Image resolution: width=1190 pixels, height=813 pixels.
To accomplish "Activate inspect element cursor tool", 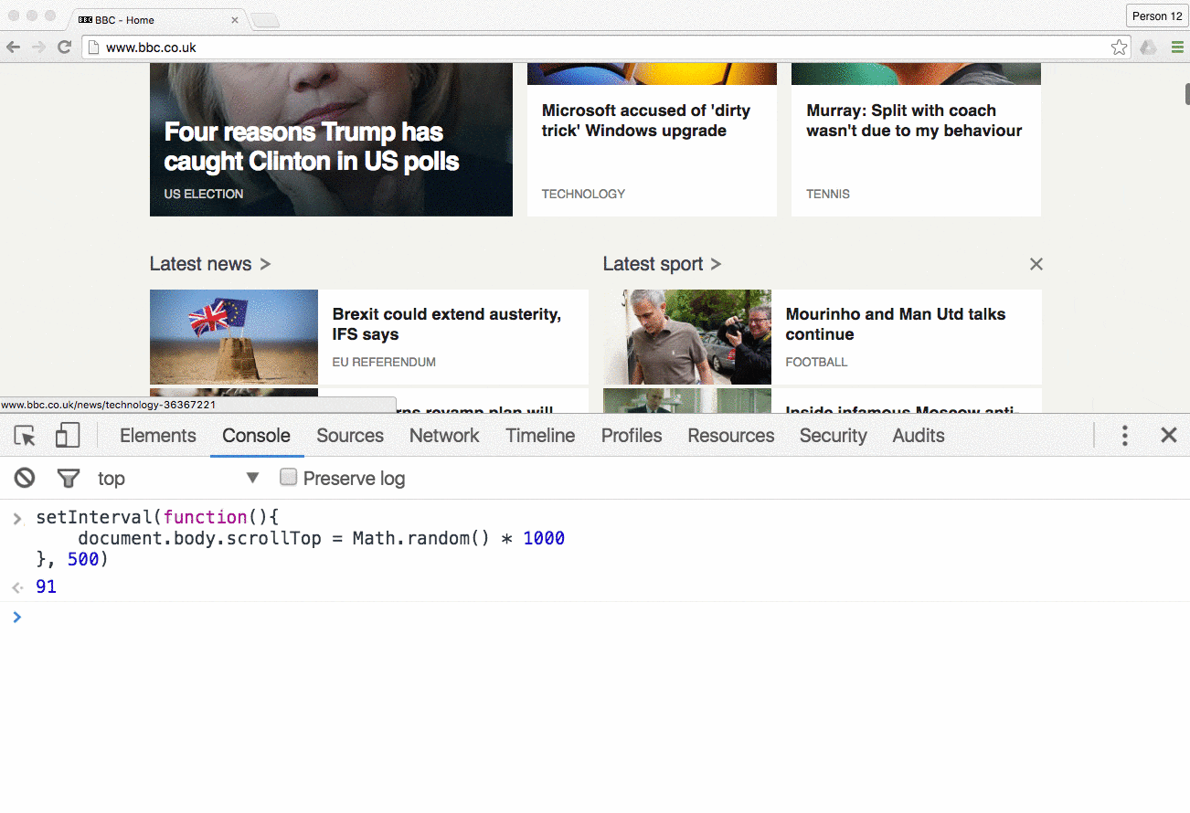I will 25,436.
